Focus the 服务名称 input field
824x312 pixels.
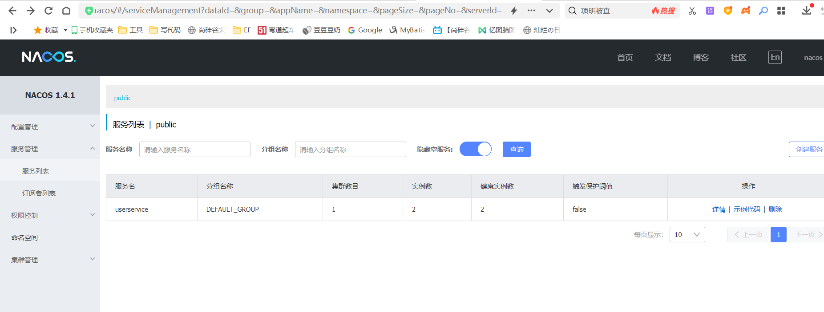point(195,150)
